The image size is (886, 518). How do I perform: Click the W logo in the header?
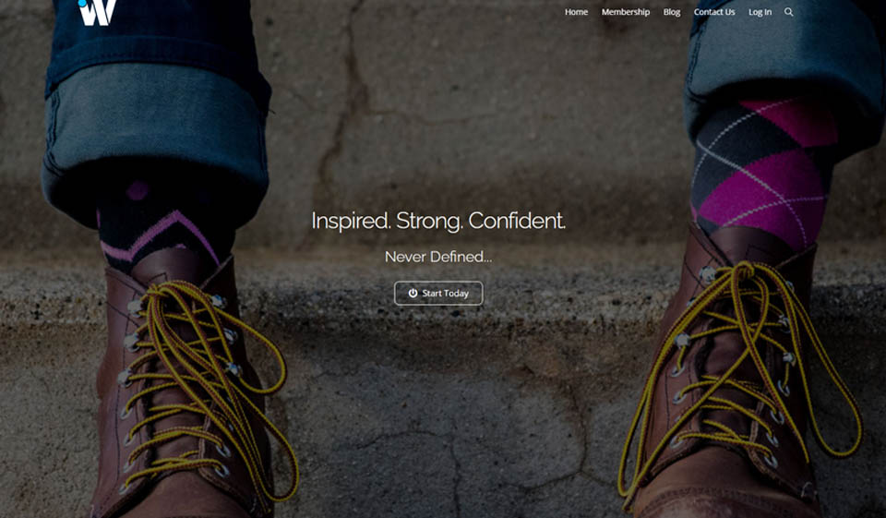pyautogui.click(x=97, y=12)
